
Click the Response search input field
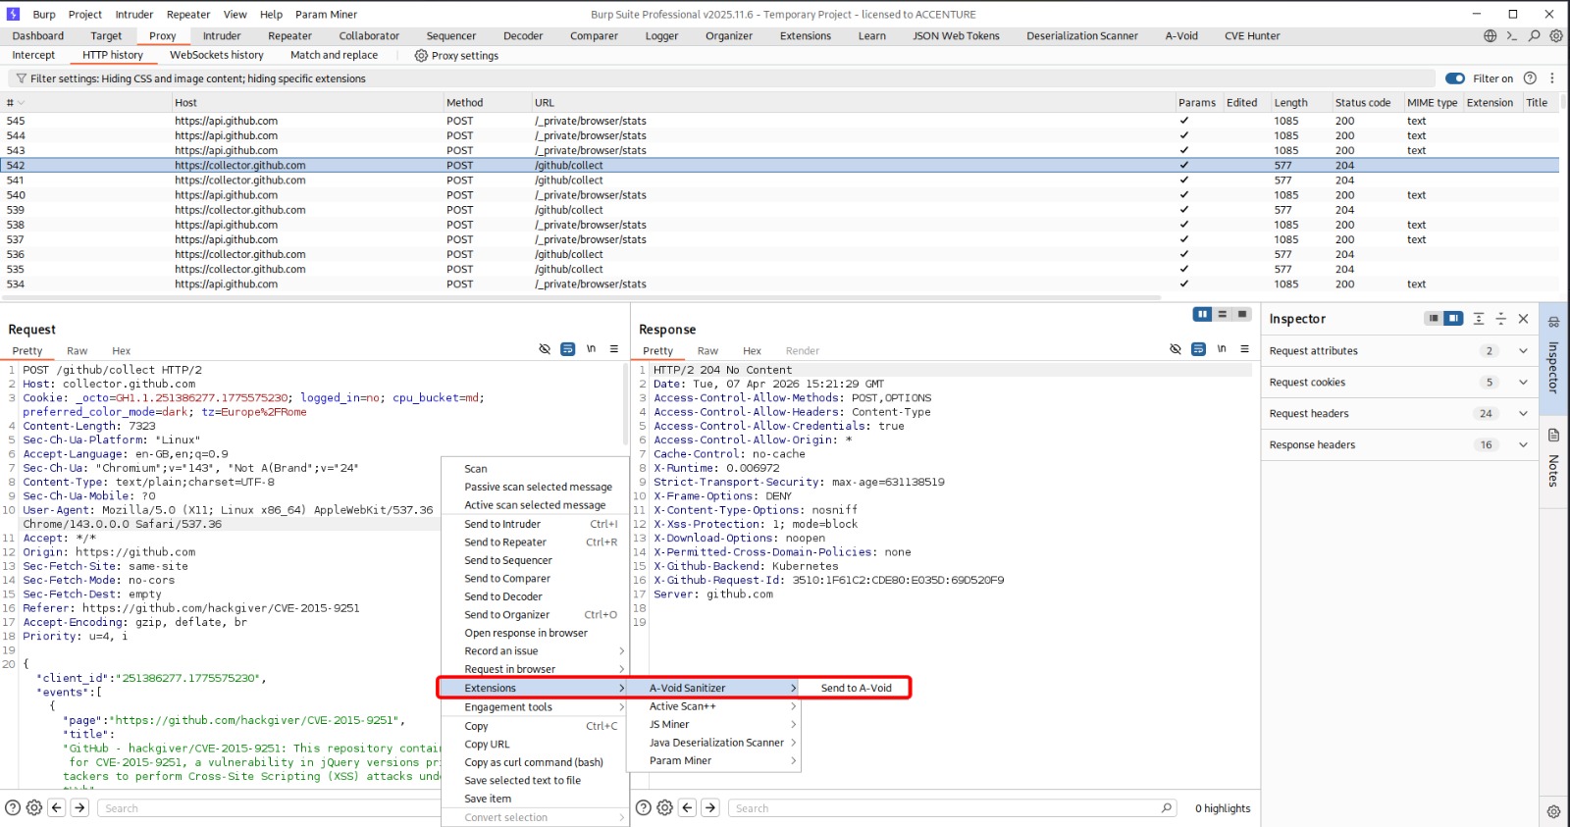click(x=951, y=808)
